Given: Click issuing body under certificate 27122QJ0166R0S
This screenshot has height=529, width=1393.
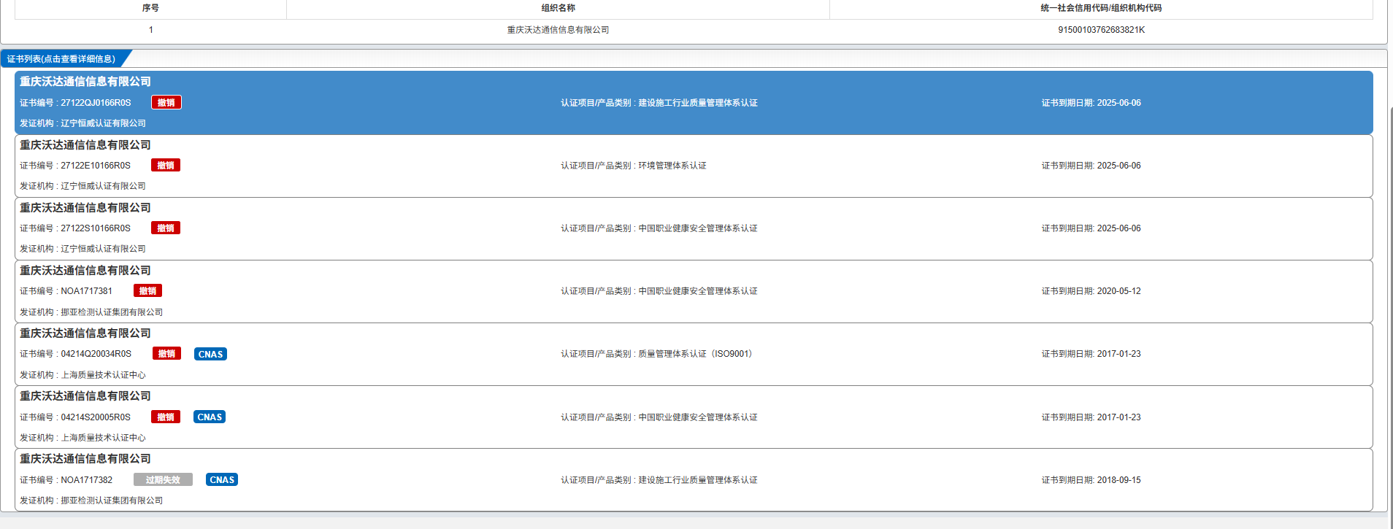Looking at the screenshot, I should (103, 123).
